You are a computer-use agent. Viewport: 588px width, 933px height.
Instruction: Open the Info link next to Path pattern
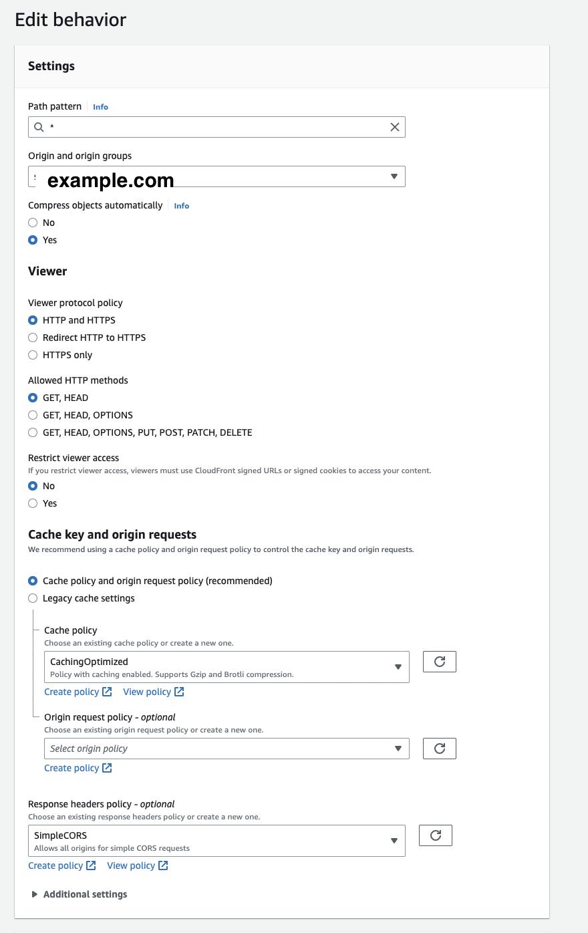tap(100, 107)
